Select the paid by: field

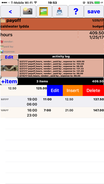click(52, 47)
